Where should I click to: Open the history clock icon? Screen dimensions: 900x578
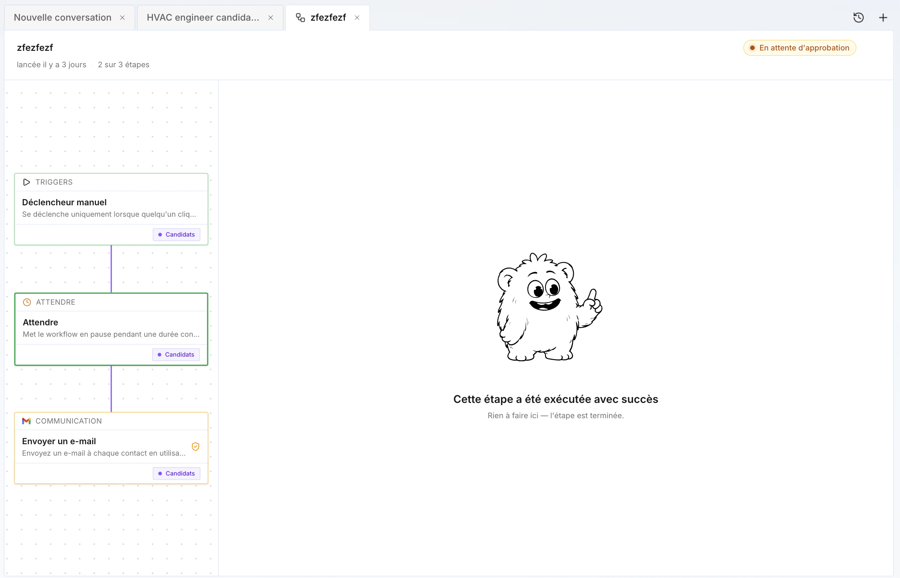[858, 18]
